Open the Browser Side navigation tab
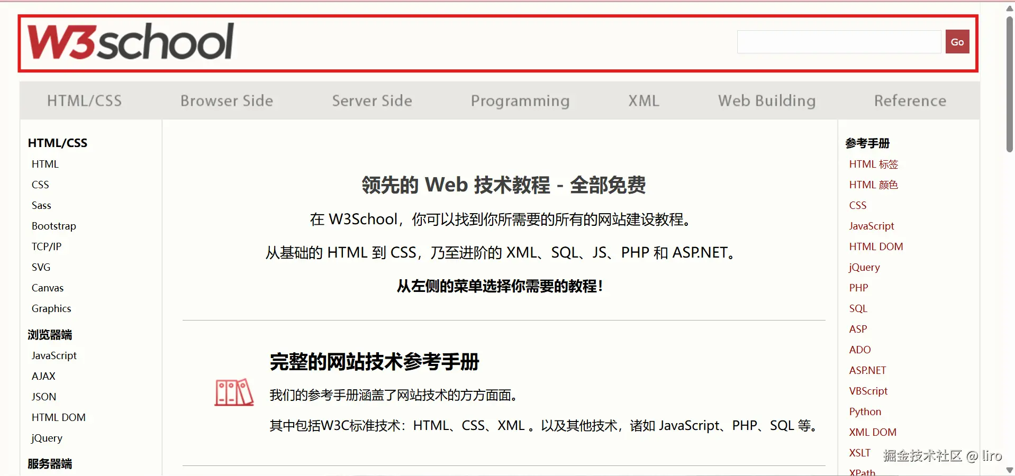 click(x=226, y=100)
